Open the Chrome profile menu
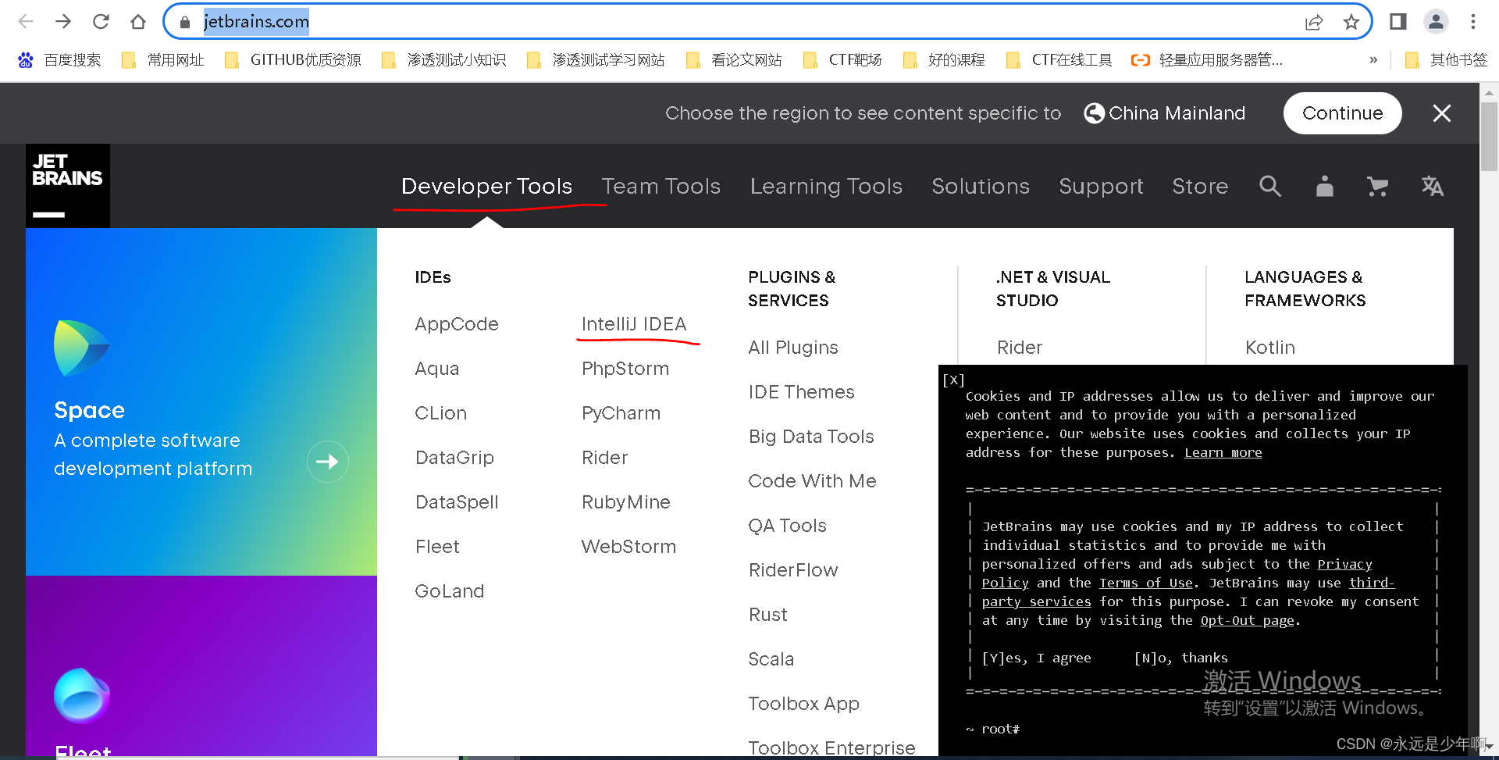The image size is (1499, 760). click(1436, 22)
